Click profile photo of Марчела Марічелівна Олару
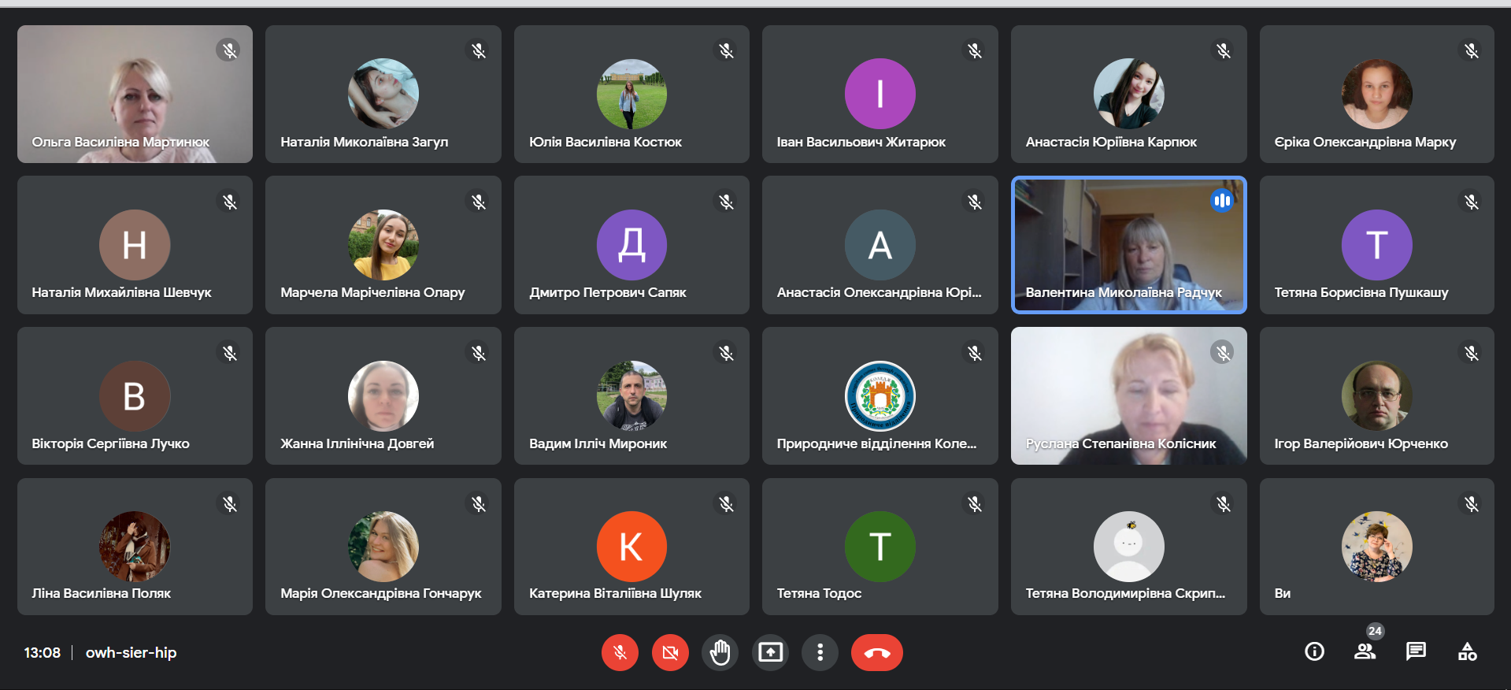 coord(383,245)
